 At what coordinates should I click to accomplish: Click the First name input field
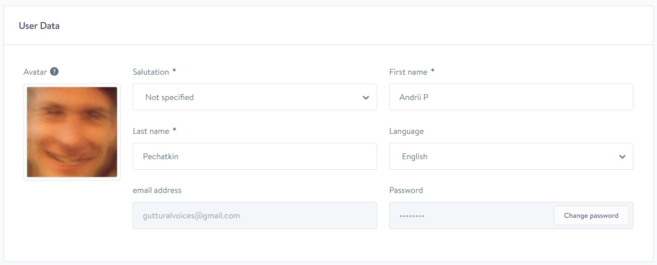[x=511, y=97]
